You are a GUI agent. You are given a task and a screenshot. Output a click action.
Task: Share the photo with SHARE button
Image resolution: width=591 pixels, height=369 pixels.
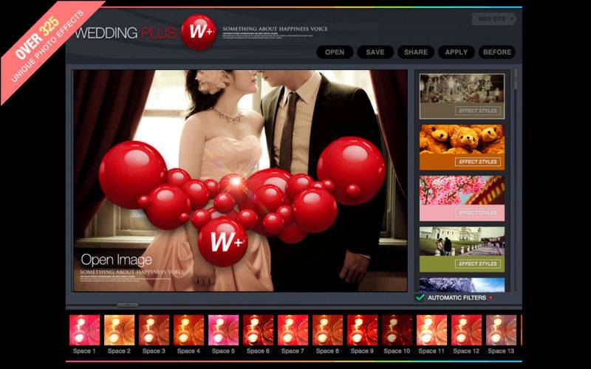pos(416,52)
